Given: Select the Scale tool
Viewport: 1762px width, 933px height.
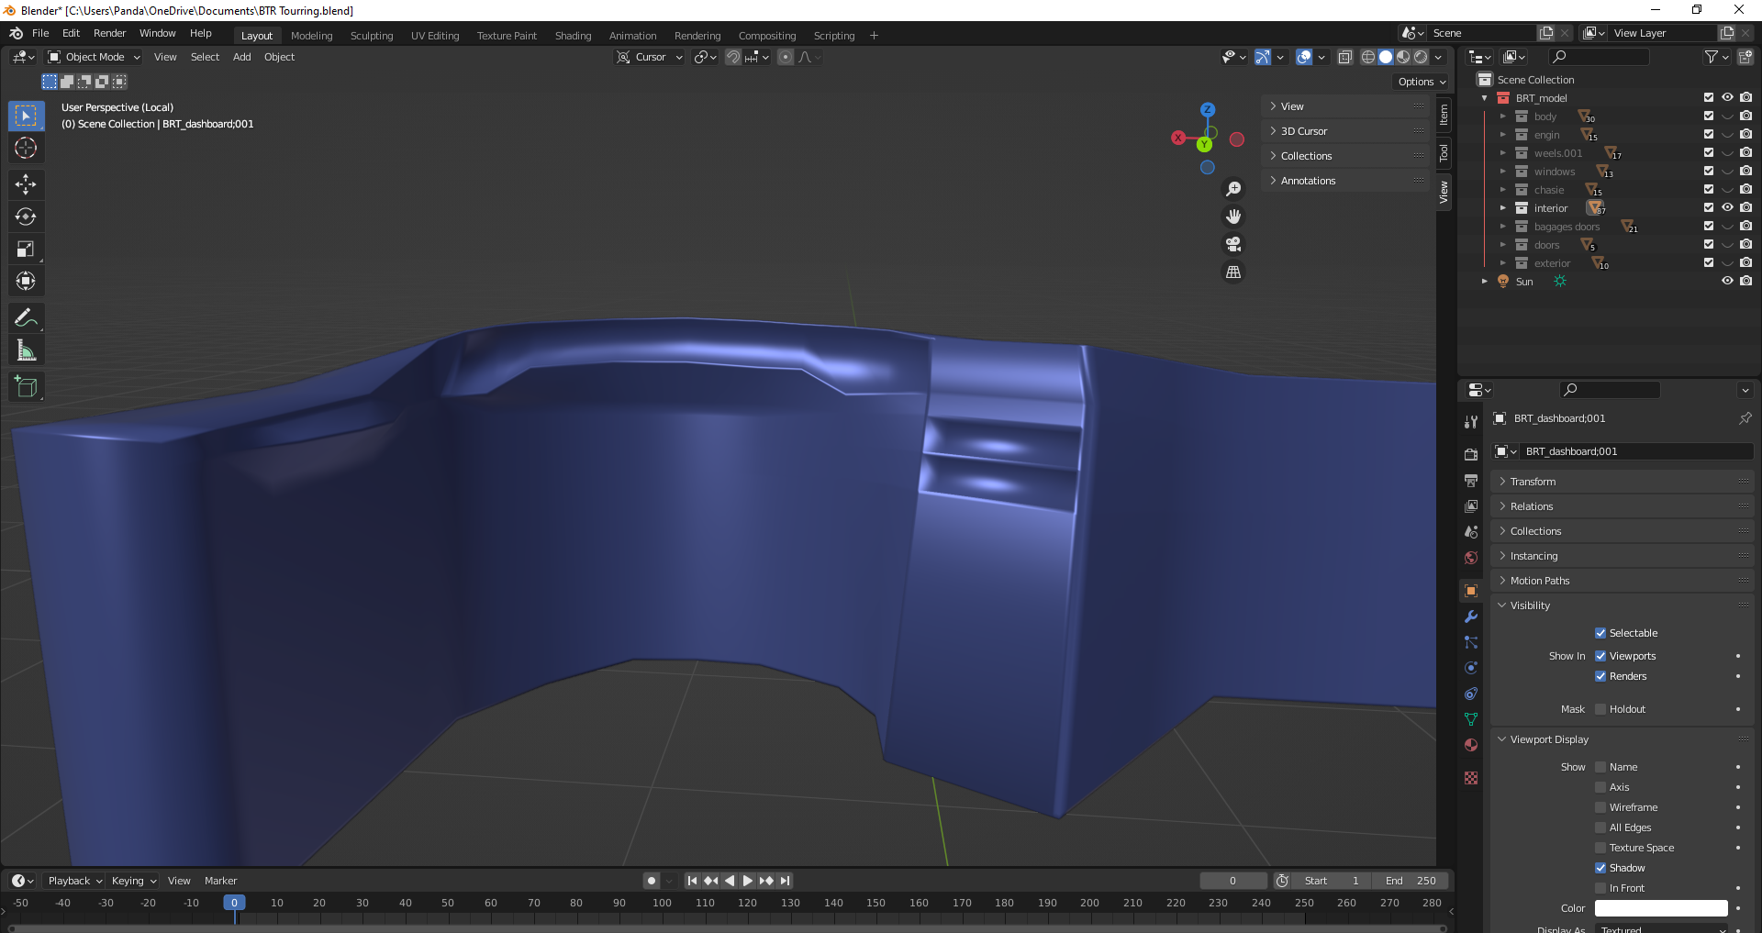Looking at the screenshot, I should click(26, 249).
